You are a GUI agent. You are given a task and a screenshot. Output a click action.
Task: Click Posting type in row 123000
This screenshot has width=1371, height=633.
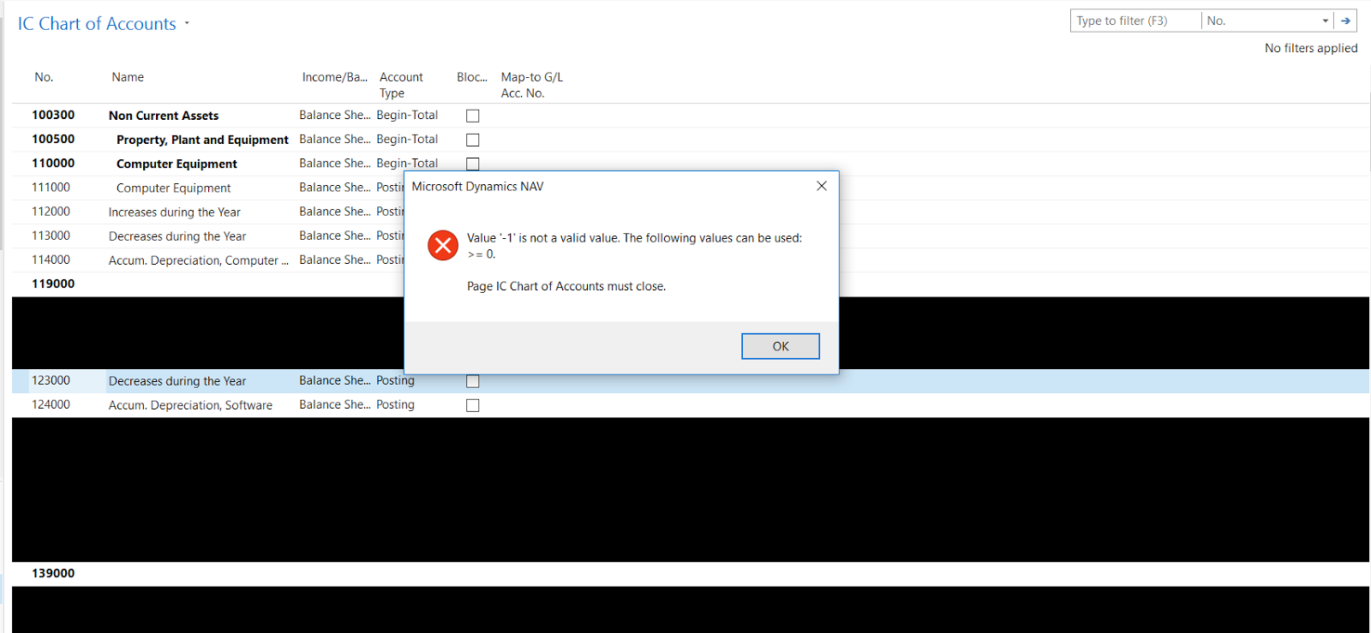click(x=395, y=380)
